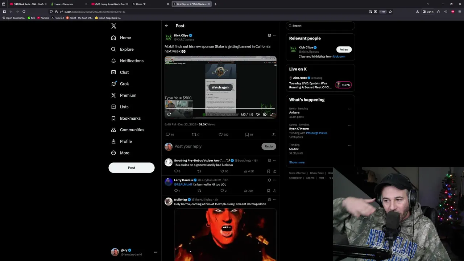Open Grok from the sidebar
The width and height of the screenshot is (464, 261).
[x=120, y=84]
